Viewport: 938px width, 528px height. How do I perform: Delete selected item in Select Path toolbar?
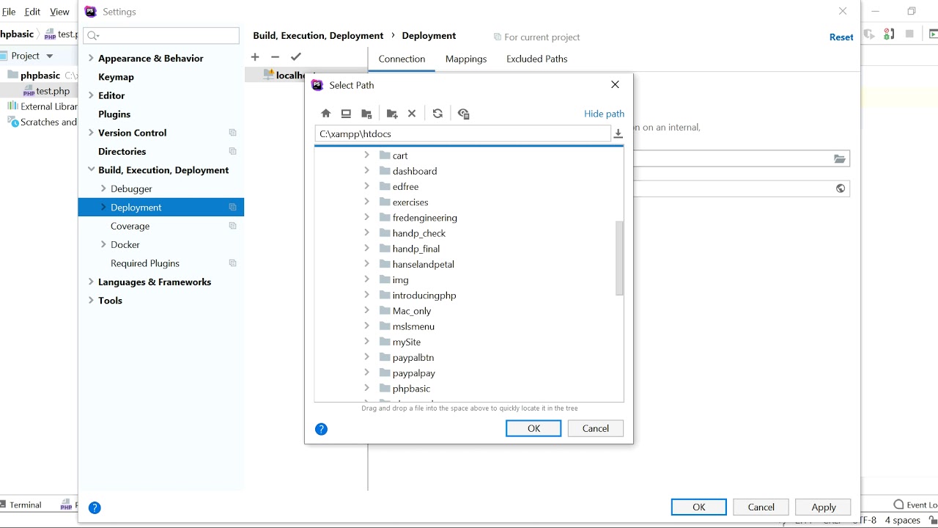tap(412, 114)
